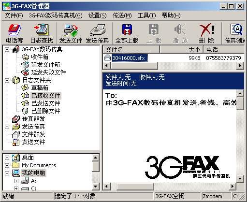Sort by the 大小 size column header

point(182,49)
